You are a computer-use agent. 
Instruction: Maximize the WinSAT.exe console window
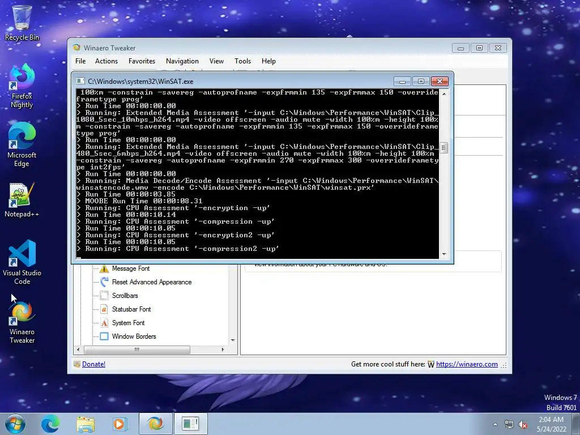[x=421, y=82]
